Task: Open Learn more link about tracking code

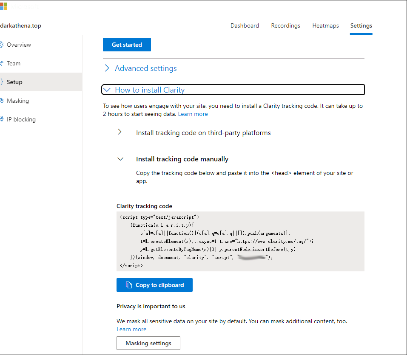Action: click(193, 114)
